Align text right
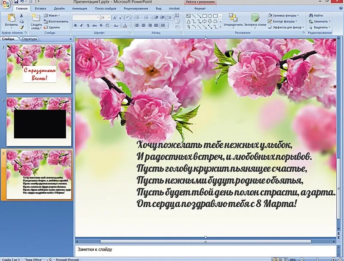Viewport: 344px width, 261px height. [150, 25]
